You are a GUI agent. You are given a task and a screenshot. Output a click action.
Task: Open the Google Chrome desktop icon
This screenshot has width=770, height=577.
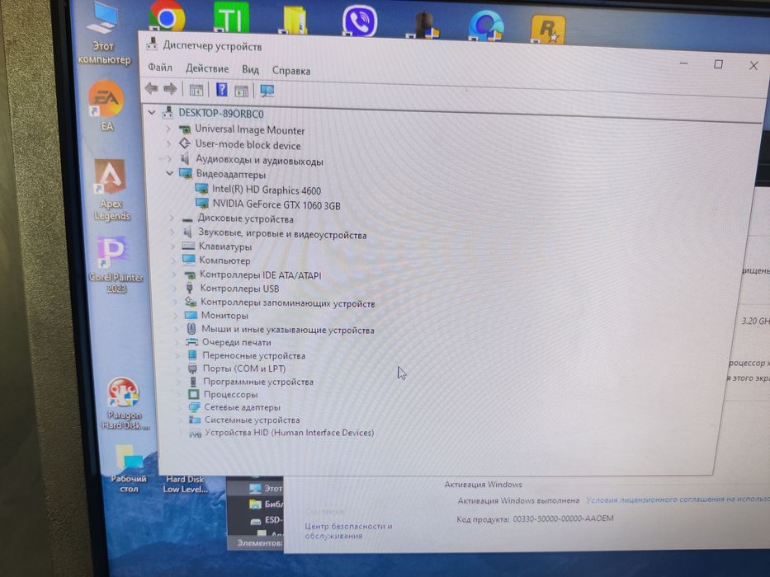tap(167, 17)
